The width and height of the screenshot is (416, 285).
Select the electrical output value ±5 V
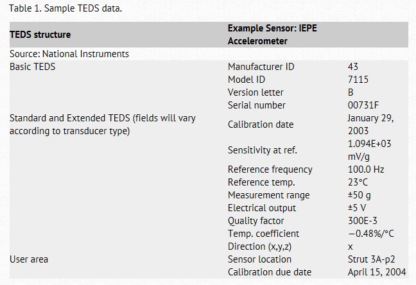[x=357, y=208]
